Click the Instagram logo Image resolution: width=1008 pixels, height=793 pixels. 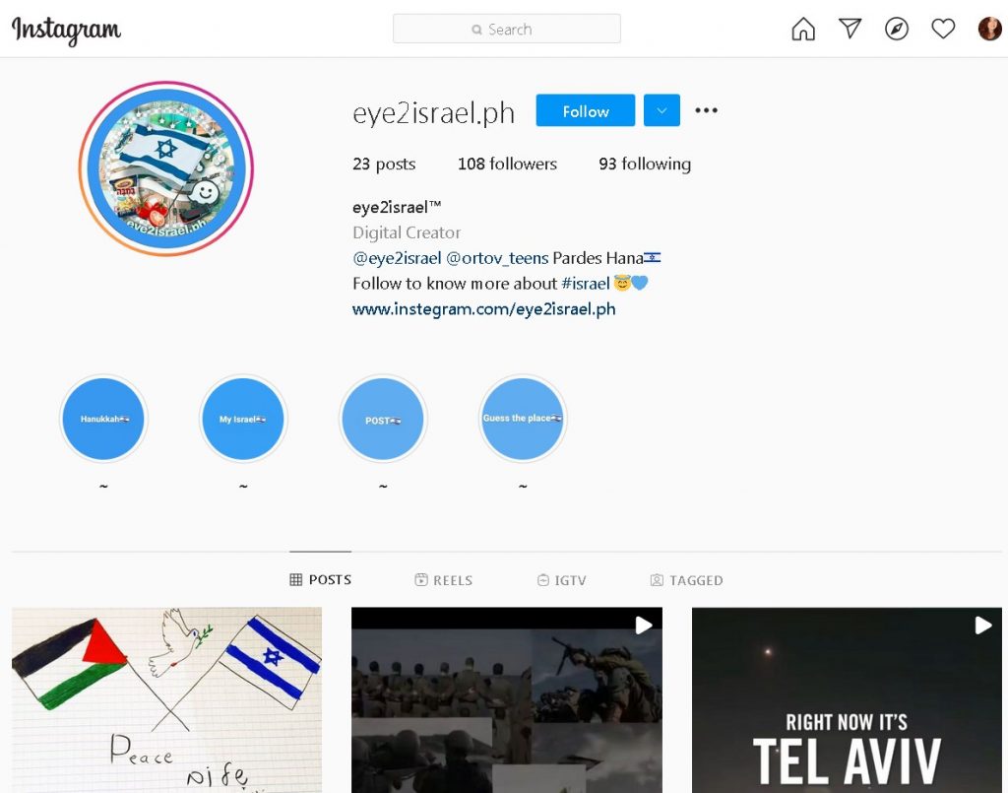click(66, 31)
